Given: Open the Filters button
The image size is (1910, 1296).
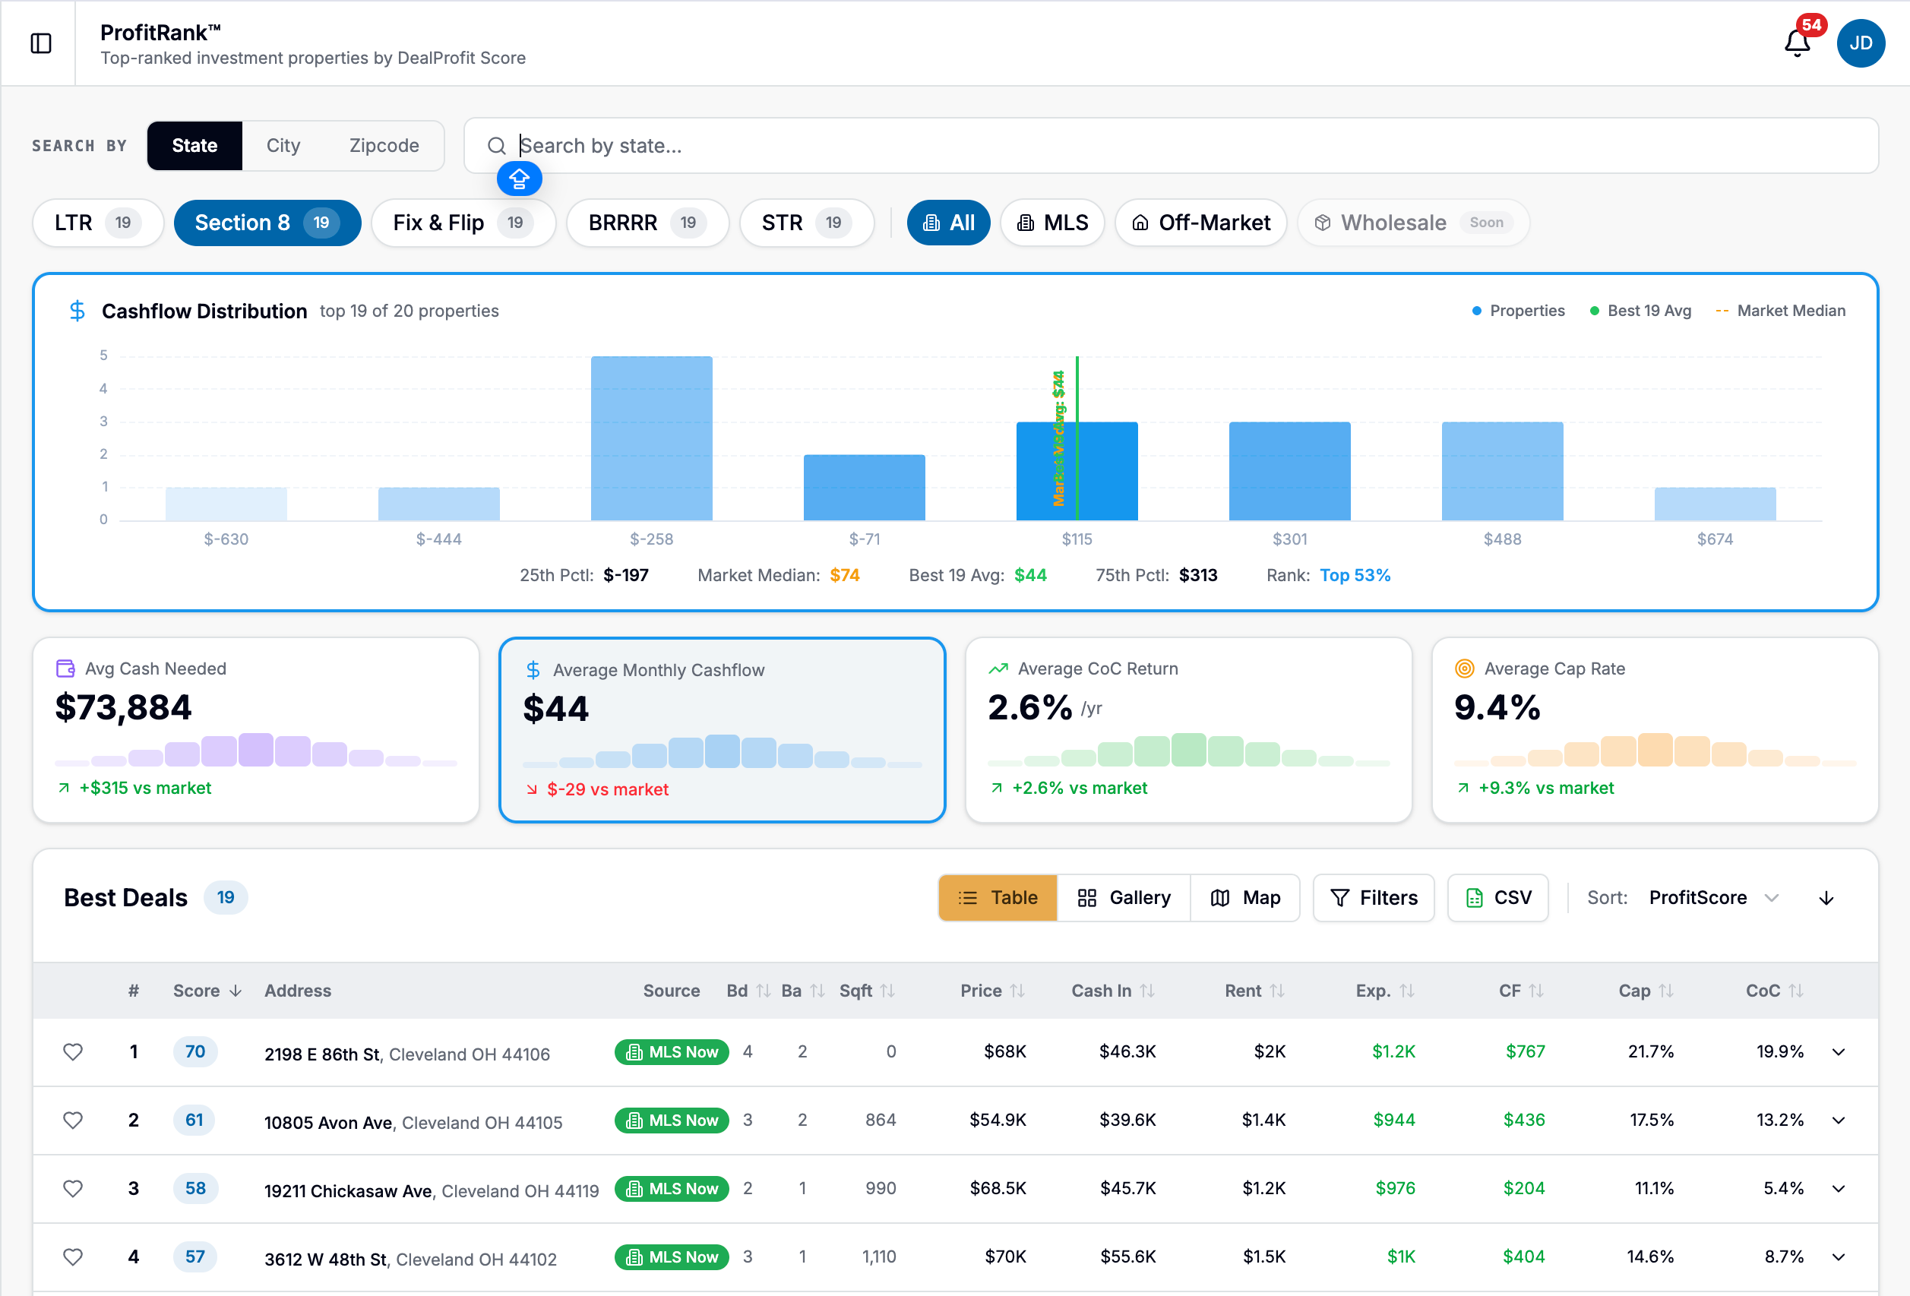Looking at the screenshot, I should pyautogui.click(x=1374, y=897).
